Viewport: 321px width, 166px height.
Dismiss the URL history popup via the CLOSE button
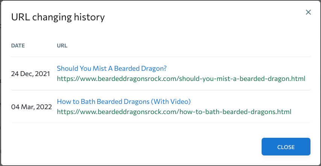[x=286, y=147]
